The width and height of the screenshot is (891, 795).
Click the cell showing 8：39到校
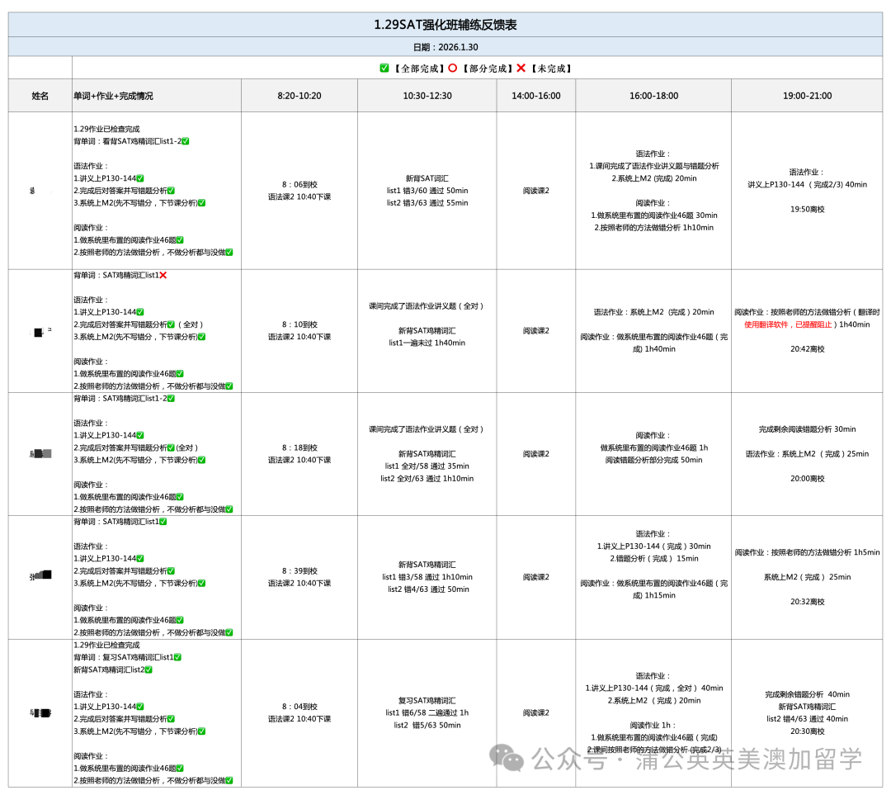(x=299, y=570)
